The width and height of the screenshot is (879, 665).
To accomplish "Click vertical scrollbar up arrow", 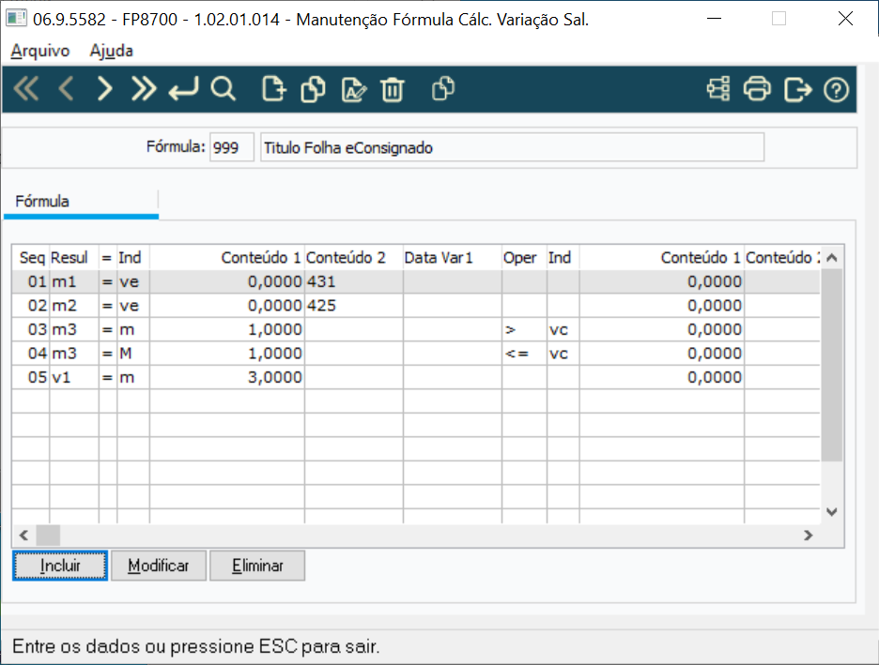I will point(832,258).
